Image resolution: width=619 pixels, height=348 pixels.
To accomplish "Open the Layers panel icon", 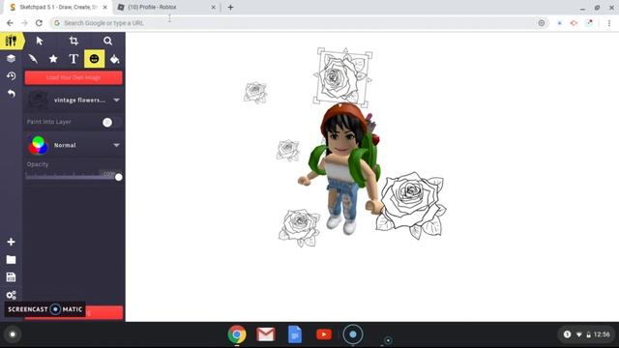I will 11,58.
